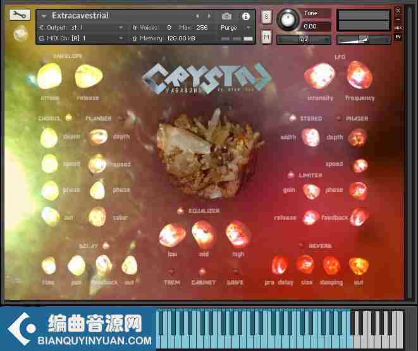This screenshot has height=351, width=418.
Task: Click the Envelope attack crystal knob
Action: pos(49,76)
